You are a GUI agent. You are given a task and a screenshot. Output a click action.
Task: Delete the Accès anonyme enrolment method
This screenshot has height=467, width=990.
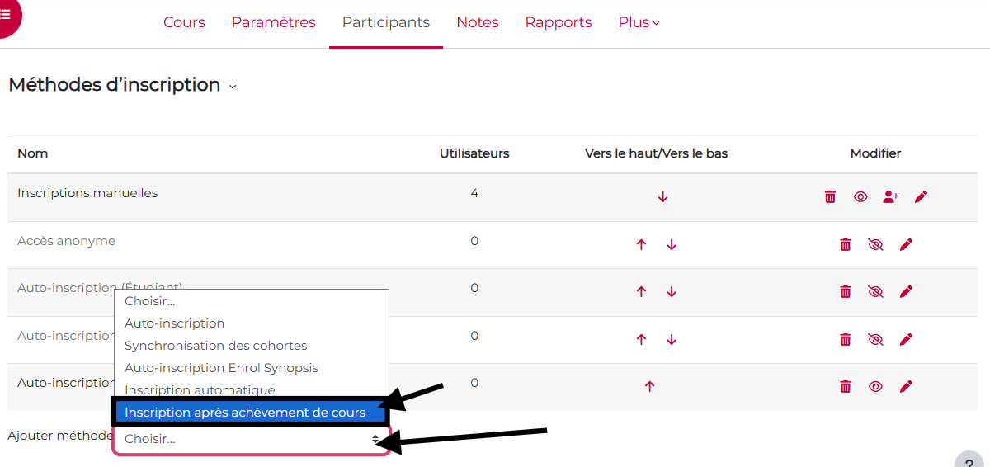pyautogui.click(x=845, y=244)
